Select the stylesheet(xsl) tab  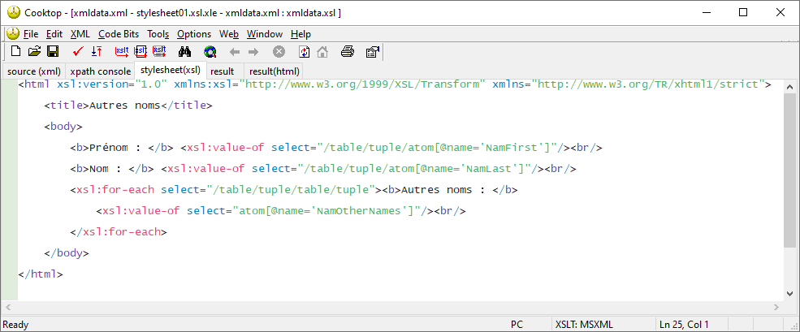pos(171,70)
